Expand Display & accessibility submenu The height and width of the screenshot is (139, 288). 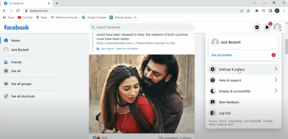276,91
